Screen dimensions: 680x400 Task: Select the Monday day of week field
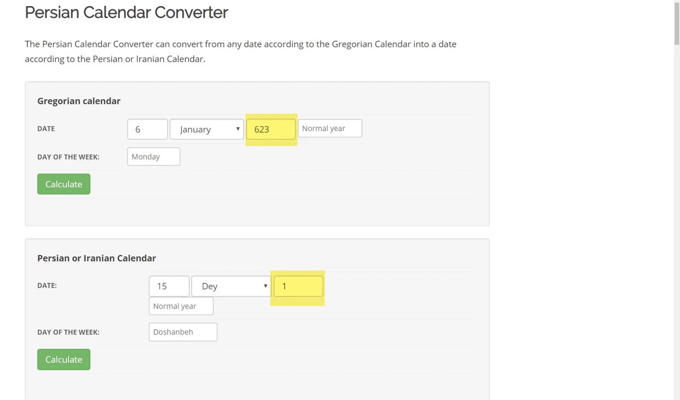[x=153, y=157]
